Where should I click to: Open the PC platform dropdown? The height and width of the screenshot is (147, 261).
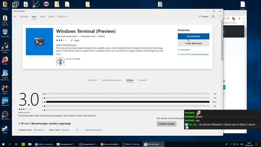[78, 130]
